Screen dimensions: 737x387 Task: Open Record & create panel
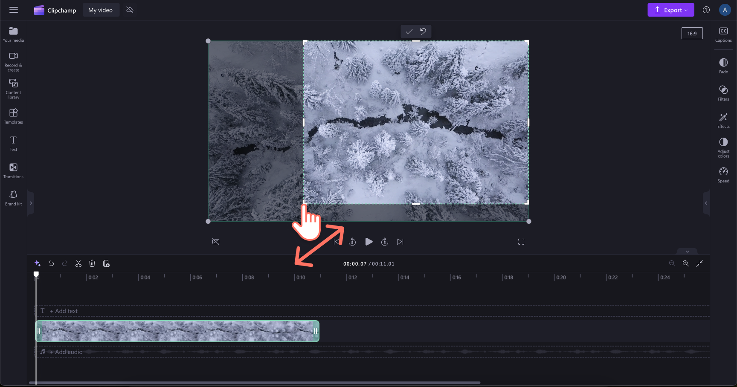click(x=13, y=62)
